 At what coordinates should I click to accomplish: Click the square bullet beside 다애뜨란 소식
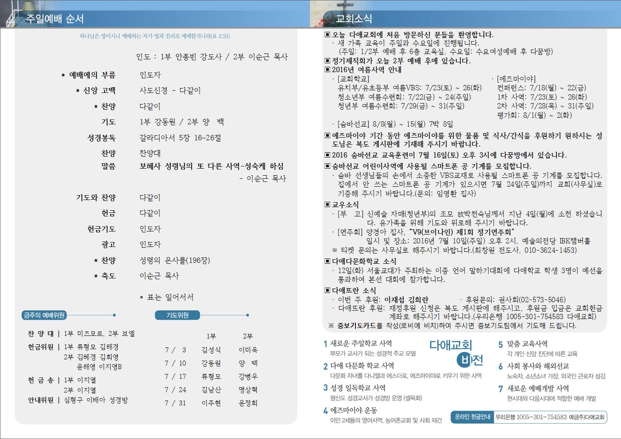pyautogui.click(x=328, y=291)
